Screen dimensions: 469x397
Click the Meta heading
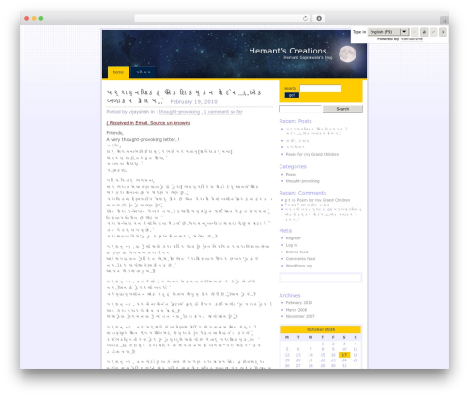[285, 231]
